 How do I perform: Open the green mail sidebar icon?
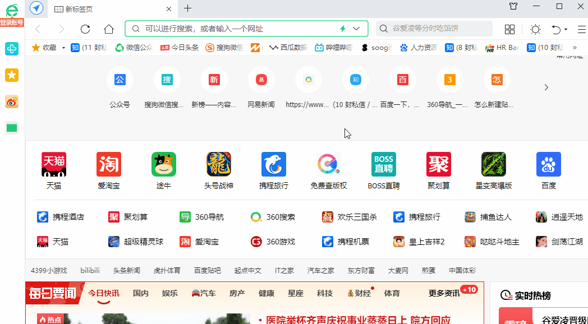tap(12, 128)
